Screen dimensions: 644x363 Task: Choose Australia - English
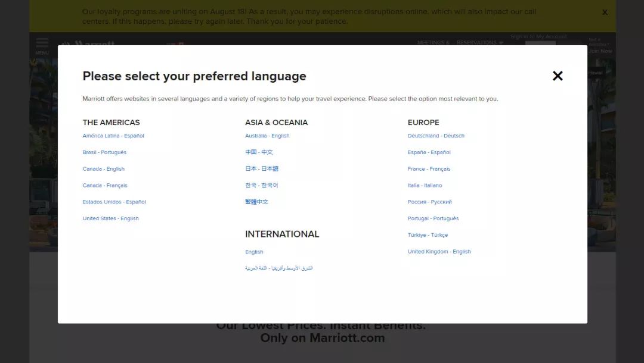click(267, 136)
